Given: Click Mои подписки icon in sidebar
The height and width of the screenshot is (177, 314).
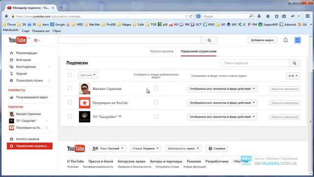Looking at the screenshot, I should 11,67.
